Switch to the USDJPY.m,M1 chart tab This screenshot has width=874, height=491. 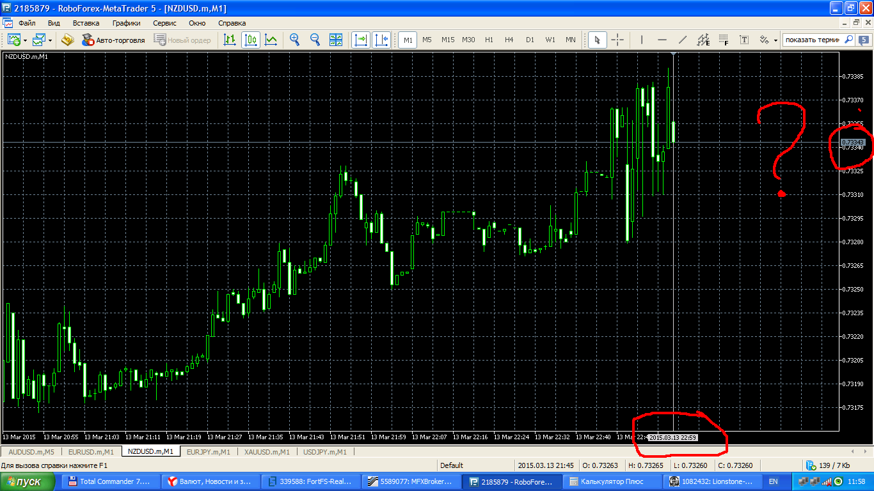(x=325, y=452)
